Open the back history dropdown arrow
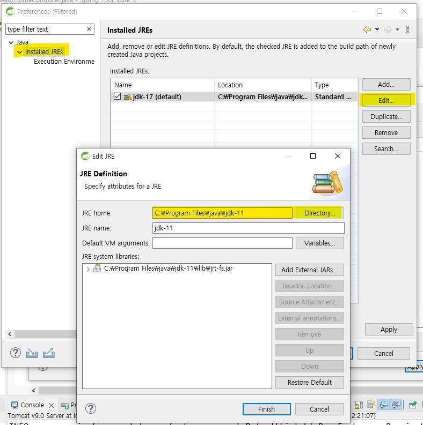The width and height of the screenshot is (423, 425). click(x=377, y=29)
